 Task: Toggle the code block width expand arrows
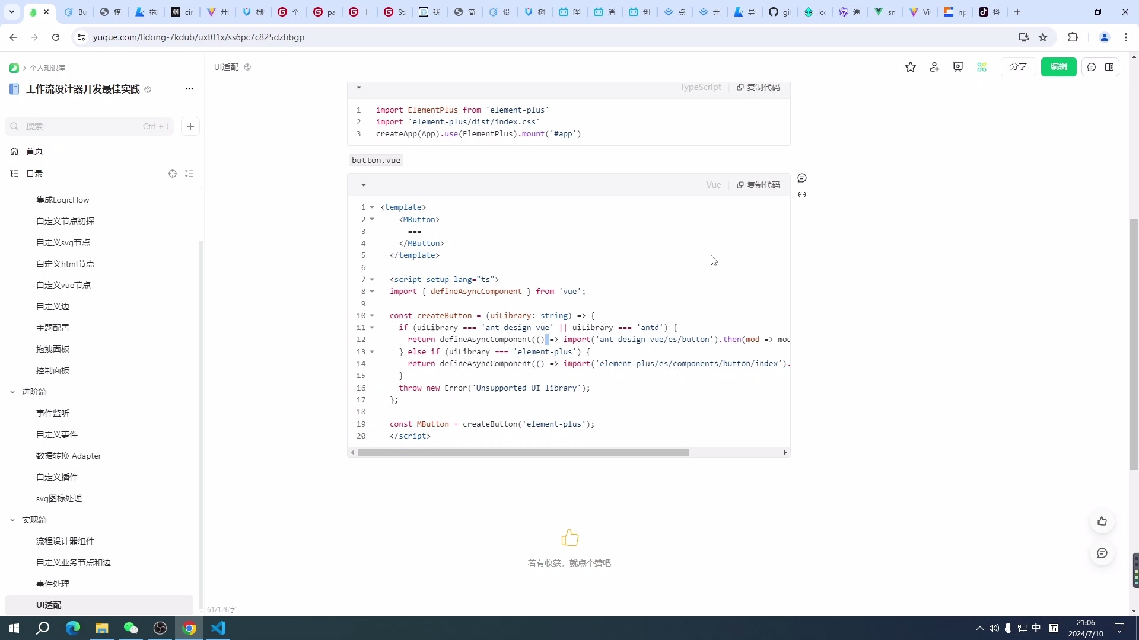click(x=802, y=194)
